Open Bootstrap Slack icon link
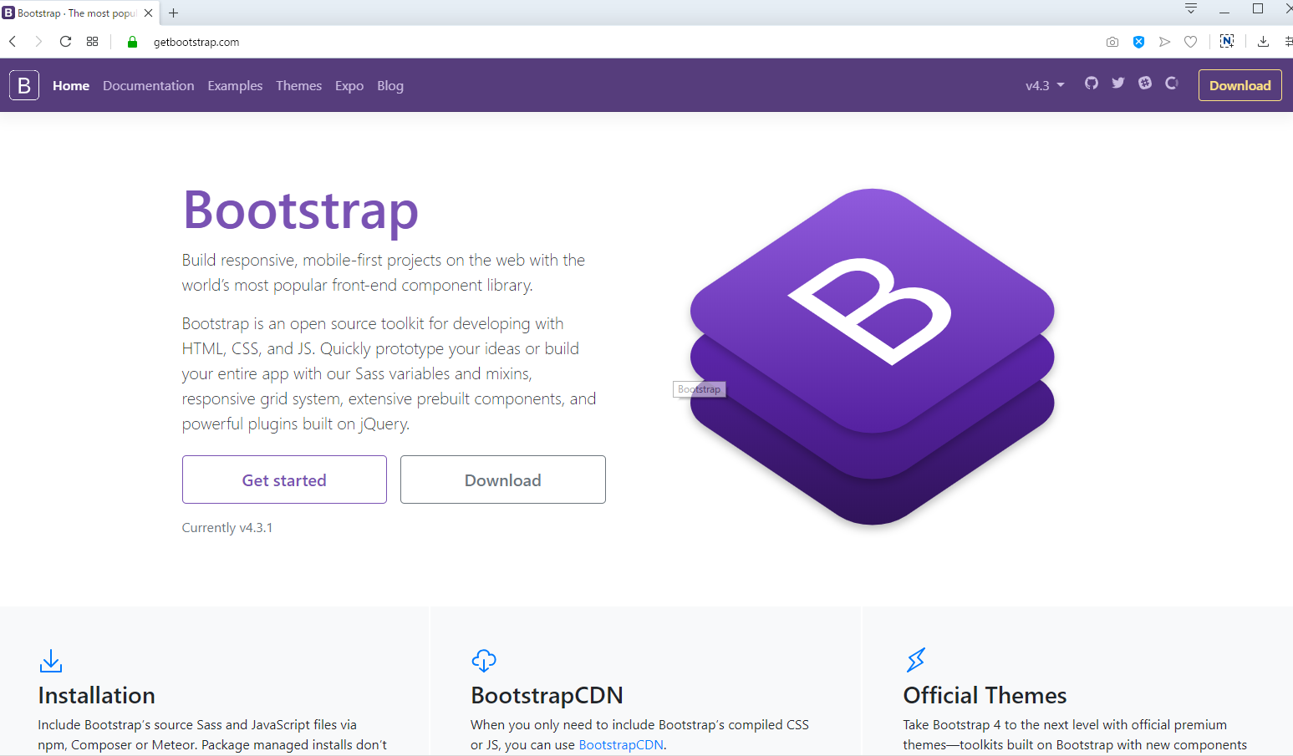Viewport: 1293px width, 756px height. (x=1145, y=83)
